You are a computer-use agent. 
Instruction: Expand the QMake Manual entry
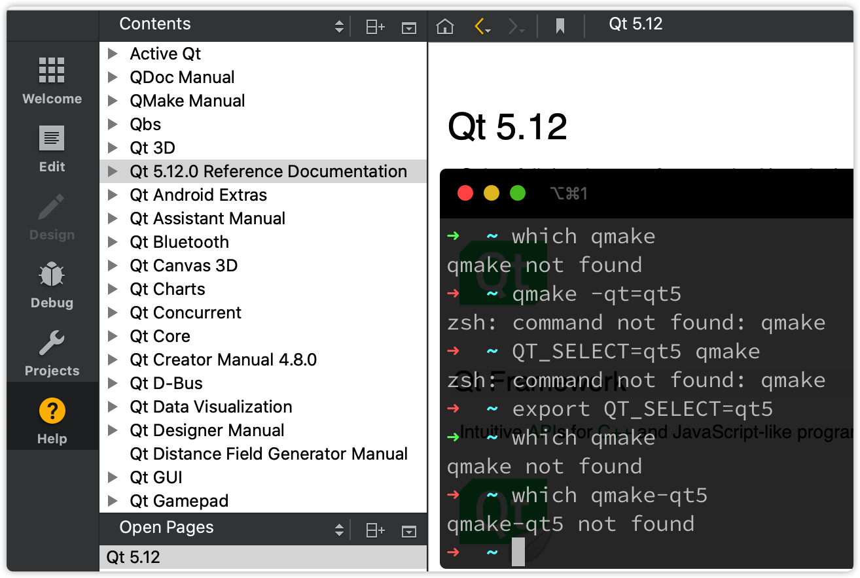(x=113, y=101)
